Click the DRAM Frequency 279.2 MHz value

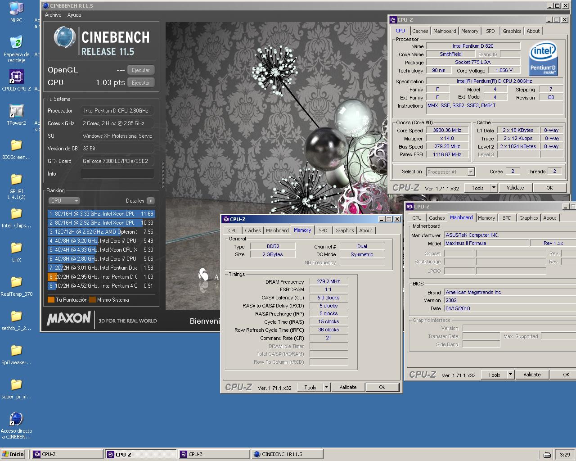click(x=328, y=282)
